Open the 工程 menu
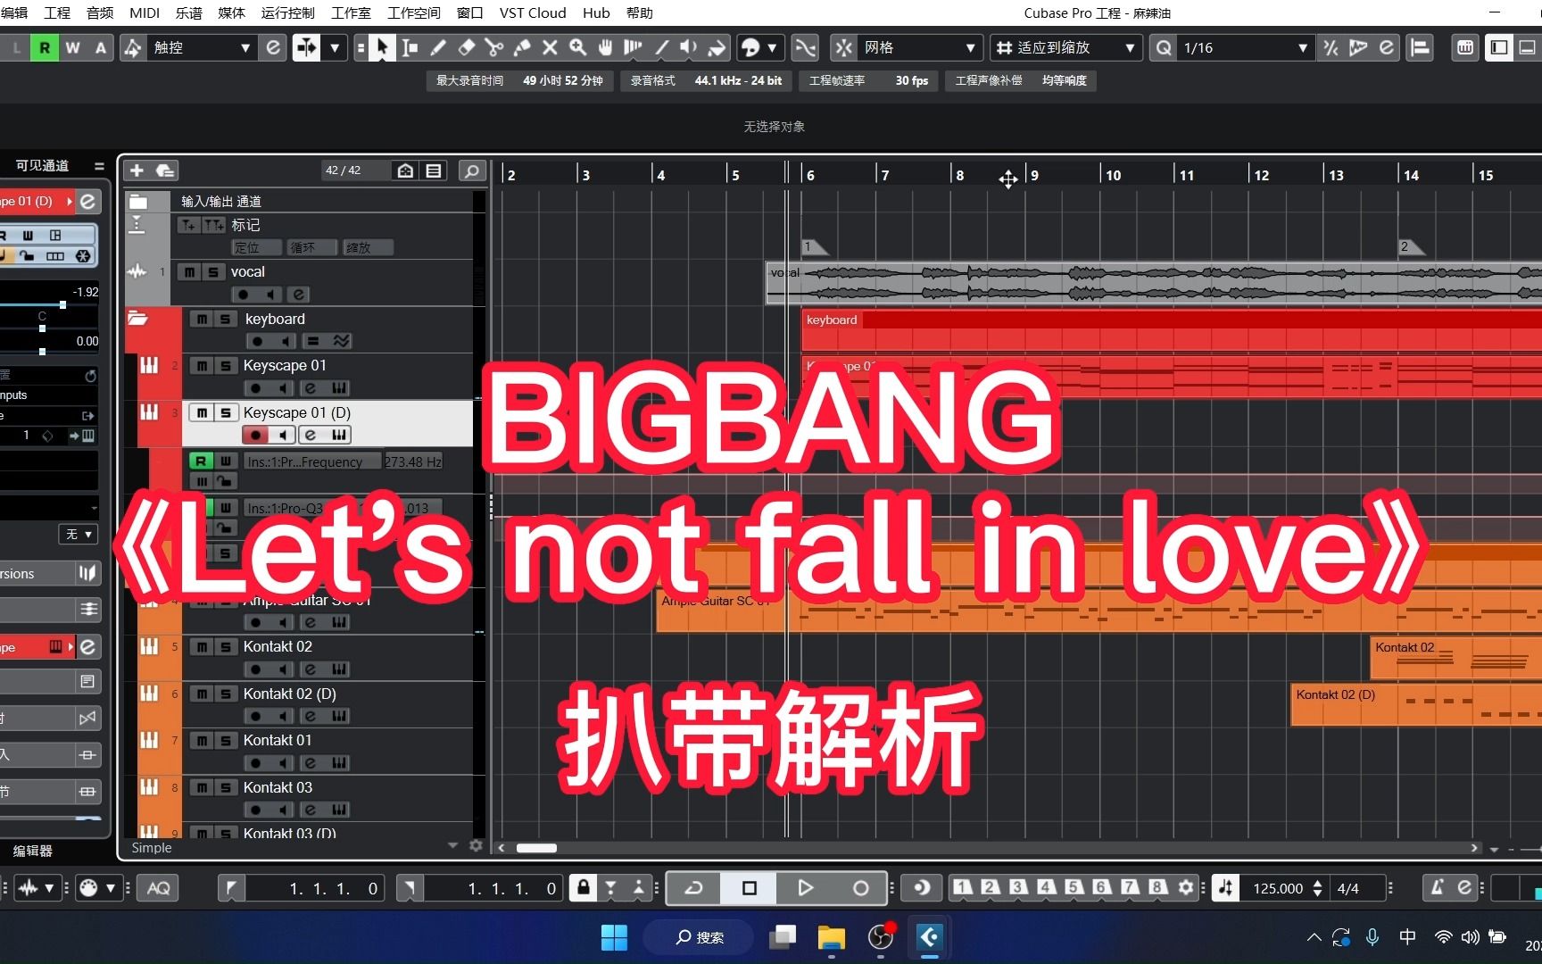The image size is (1542, 964). click(x=57, y=12)
